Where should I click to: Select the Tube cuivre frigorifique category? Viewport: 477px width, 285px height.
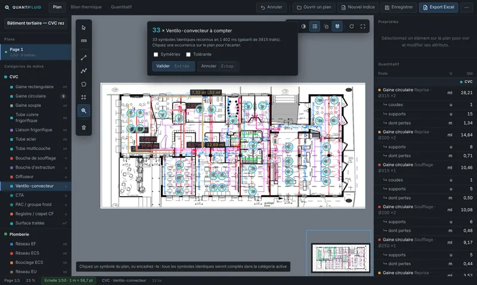pyautogui.click(x=36, y=117)
